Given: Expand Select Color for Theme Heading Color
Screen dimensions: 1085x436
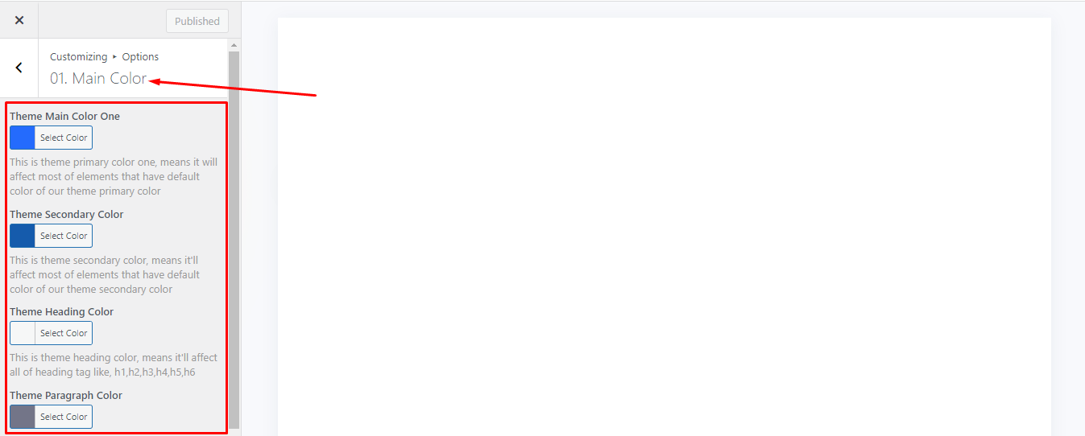Looking at the screenshot, I should point(64,333).
